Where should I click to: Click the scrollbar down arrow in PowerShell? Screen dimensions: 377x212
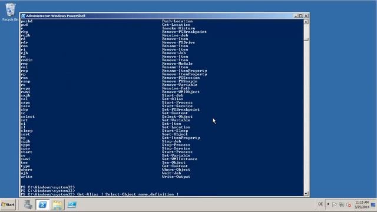coord(306,194)
